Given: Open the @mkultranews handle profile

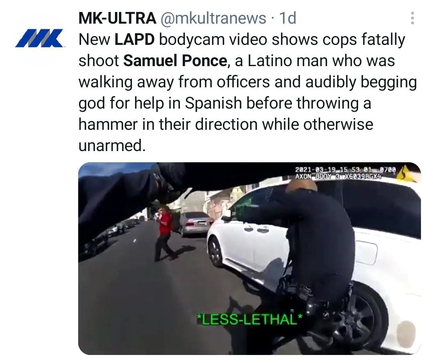Looking at the screenshot, I should tap(213, 18).
